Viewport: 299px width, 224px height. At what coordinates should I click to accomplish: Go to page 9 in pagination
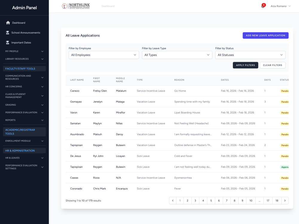click(x=242, y=201)
